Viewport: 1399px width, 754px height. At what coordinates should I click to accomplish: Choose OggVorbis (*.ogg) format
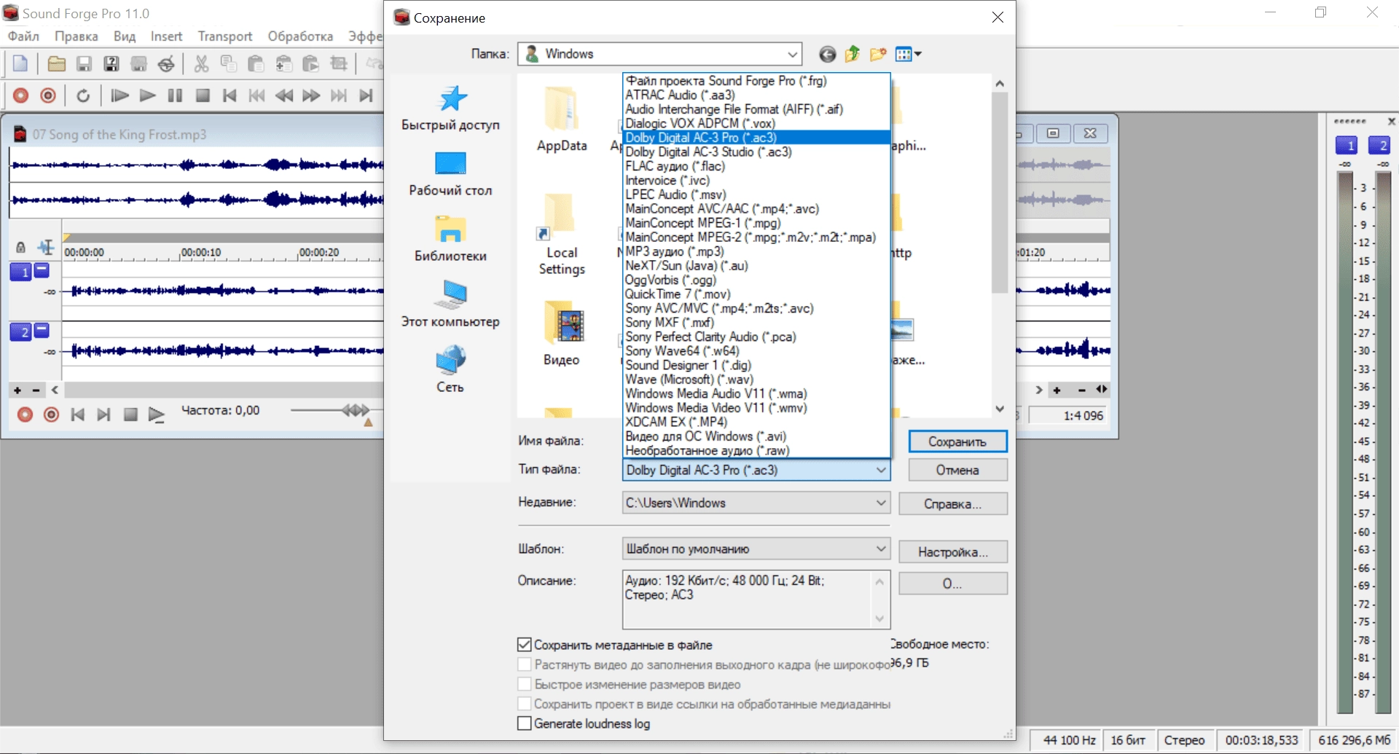pyautogui.click(x=757, y=280)
